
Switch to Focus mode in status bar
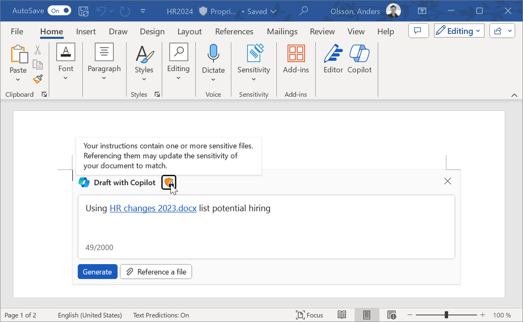click(x=309, y=315)
